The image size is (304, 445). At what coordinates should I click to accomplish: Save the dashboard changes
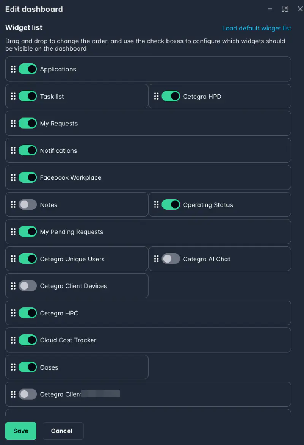coord(21,431)
